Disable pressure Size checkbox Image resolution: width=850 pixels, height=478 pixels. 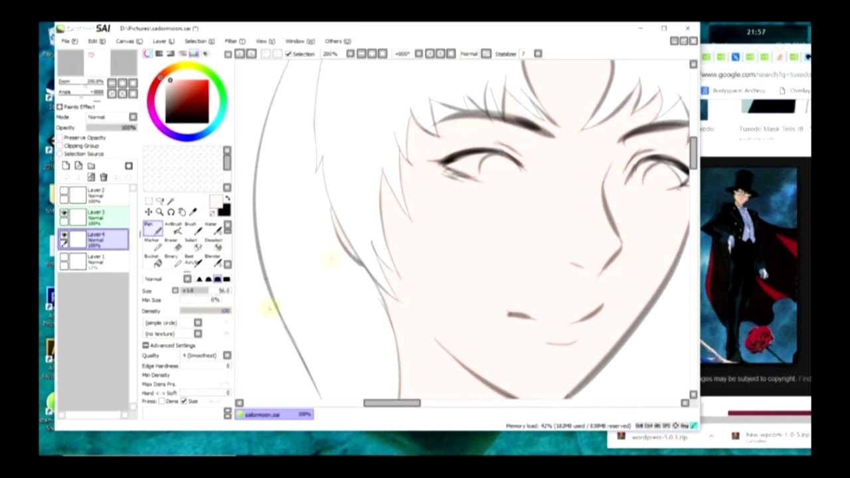tap(184, 401)
